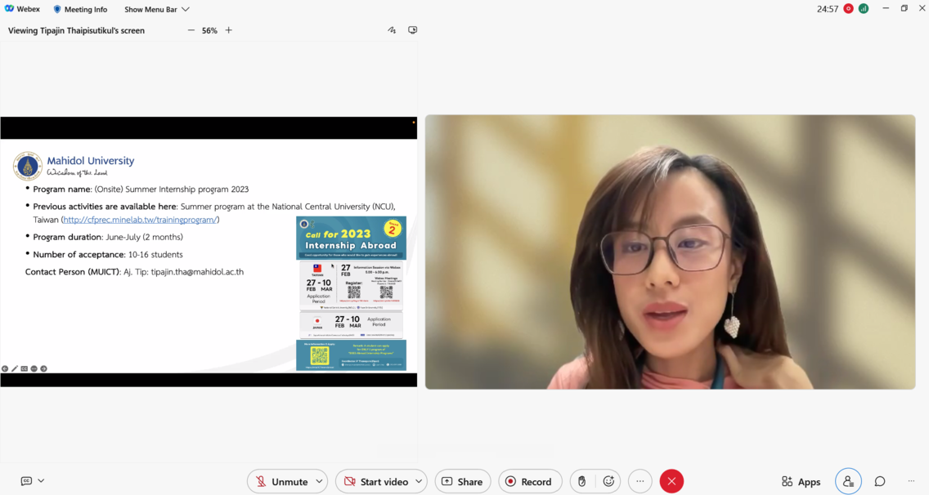Start video camera
This screenshot has height=495, width=929.
click(374, 481)
